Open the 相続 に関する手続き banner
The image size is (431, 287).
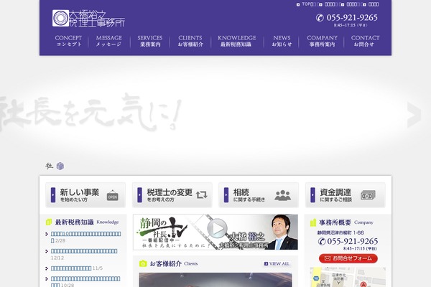coord(259,194)
